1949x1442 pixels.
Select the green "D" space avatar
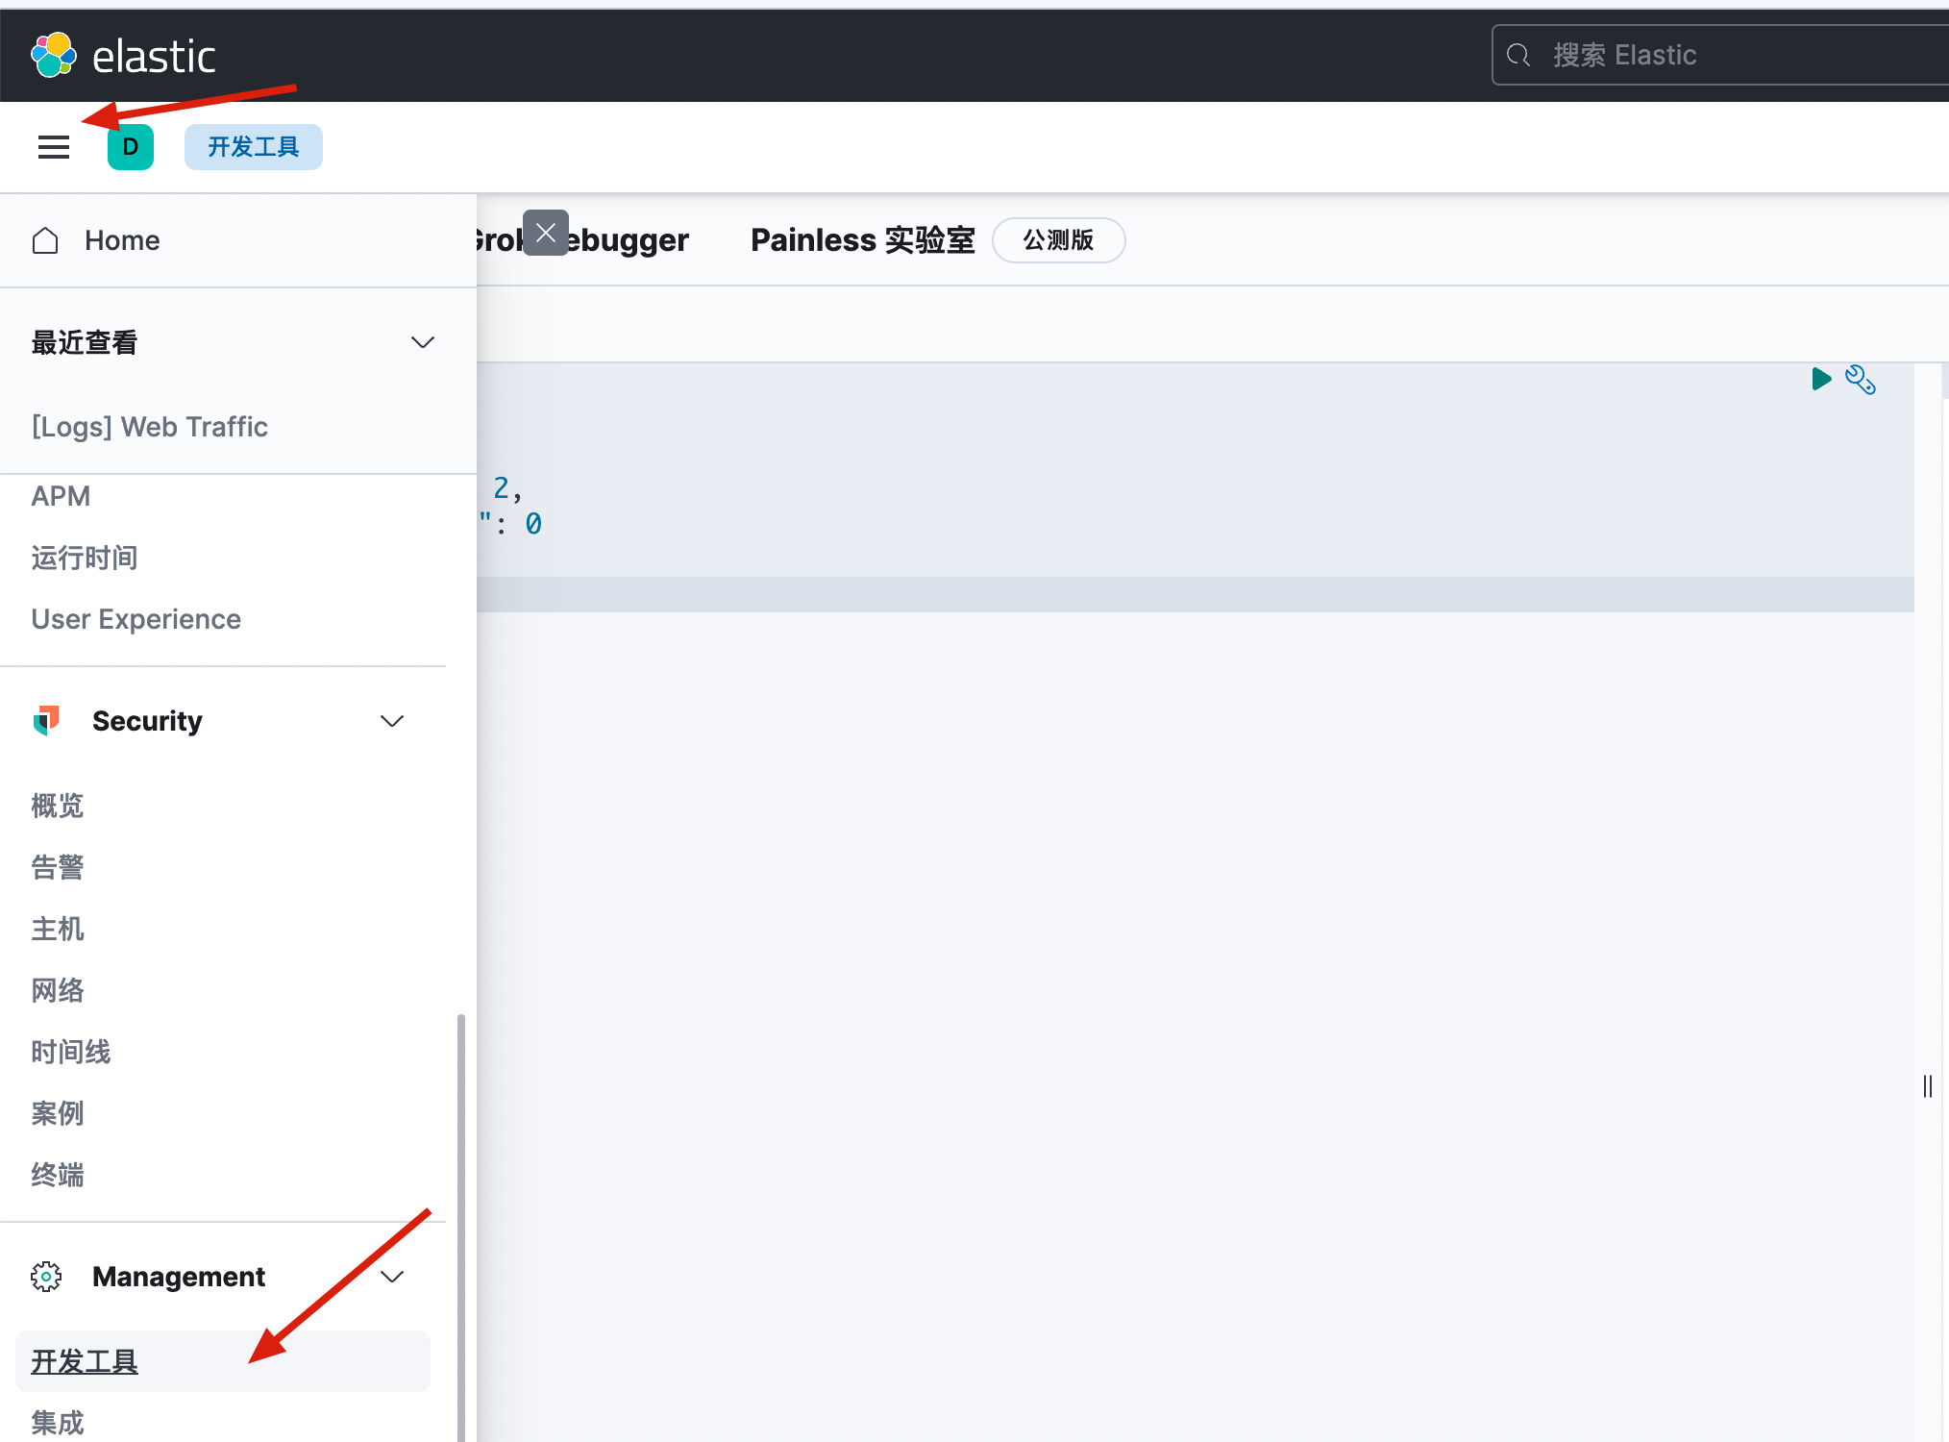click(x=131, y=147)
